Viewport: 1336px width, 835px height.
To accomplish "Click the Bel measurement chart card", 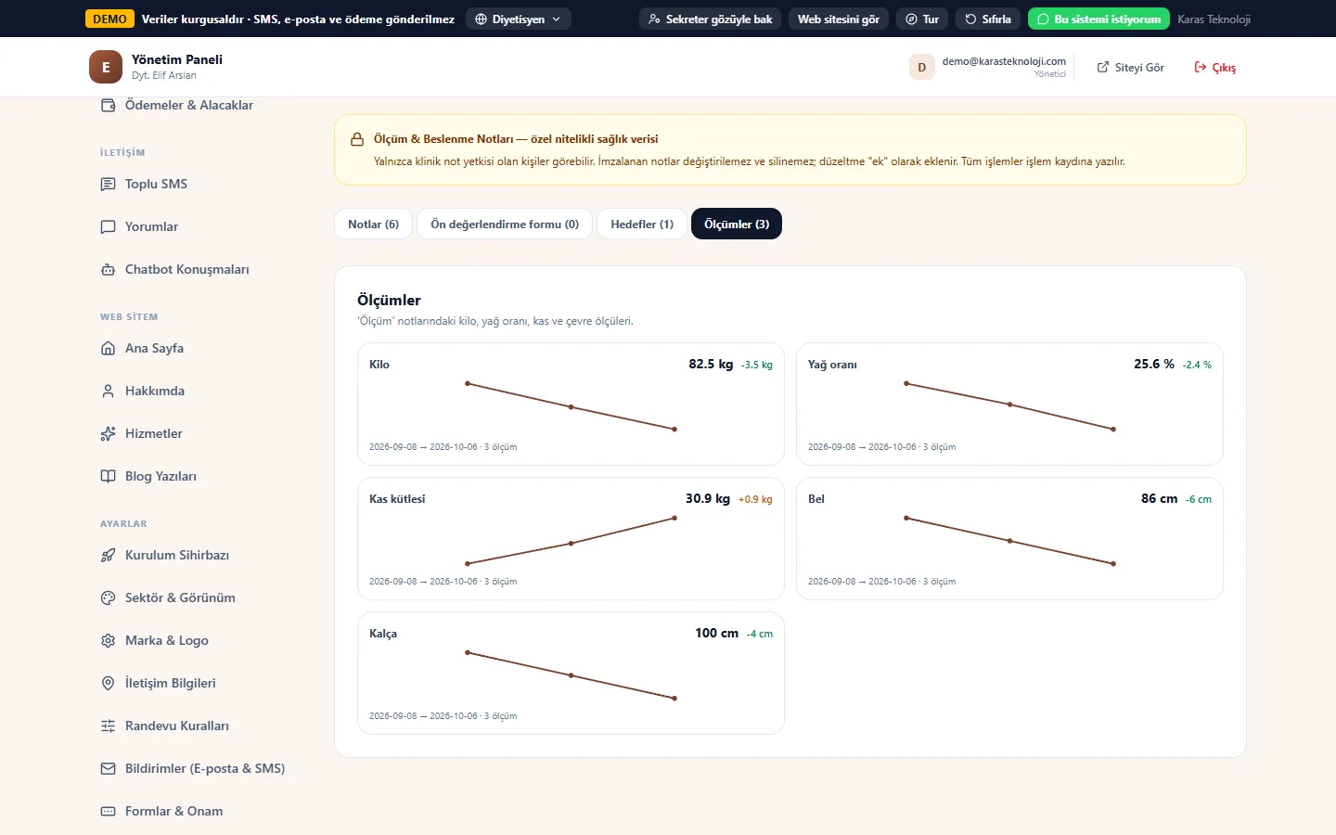I will [1009, 538].
